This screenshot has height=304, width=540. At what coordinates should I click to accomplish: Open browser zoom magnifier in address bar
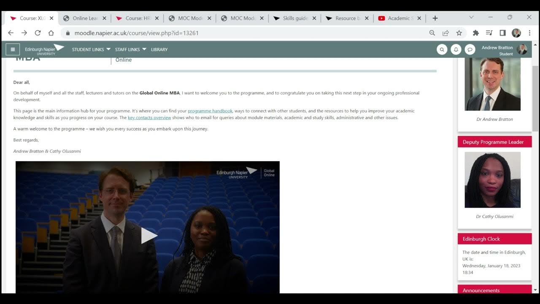click(432, 33)
